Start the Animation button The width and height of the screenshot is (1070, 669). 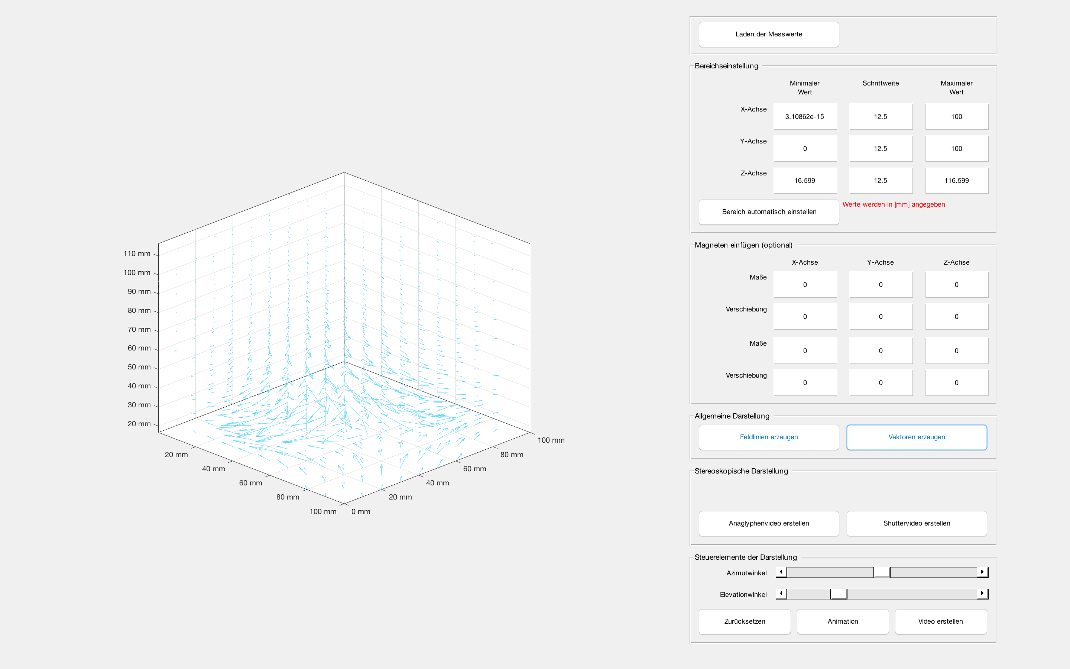tap(842, 621)
